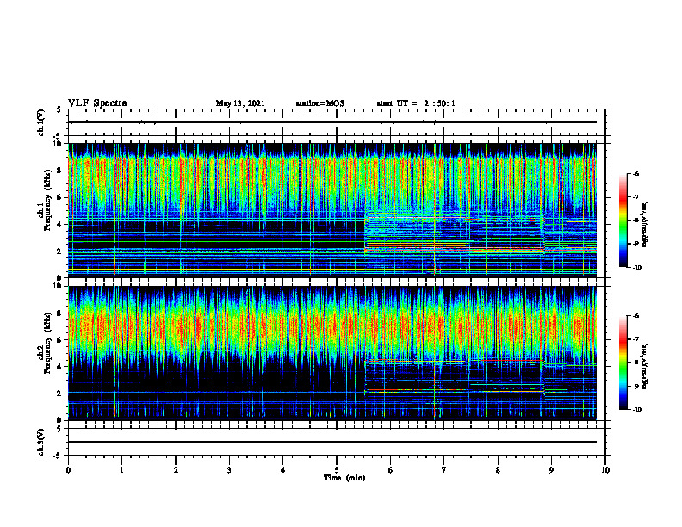Click the "ch.1(V)" waveform axis label
This screenshot has width=682, height=527.
point(40,122)
